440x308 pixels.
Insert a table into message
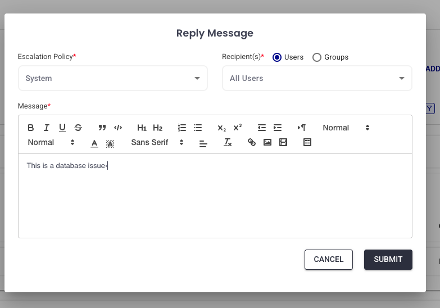pyautogui.click(x=307, y=142)
